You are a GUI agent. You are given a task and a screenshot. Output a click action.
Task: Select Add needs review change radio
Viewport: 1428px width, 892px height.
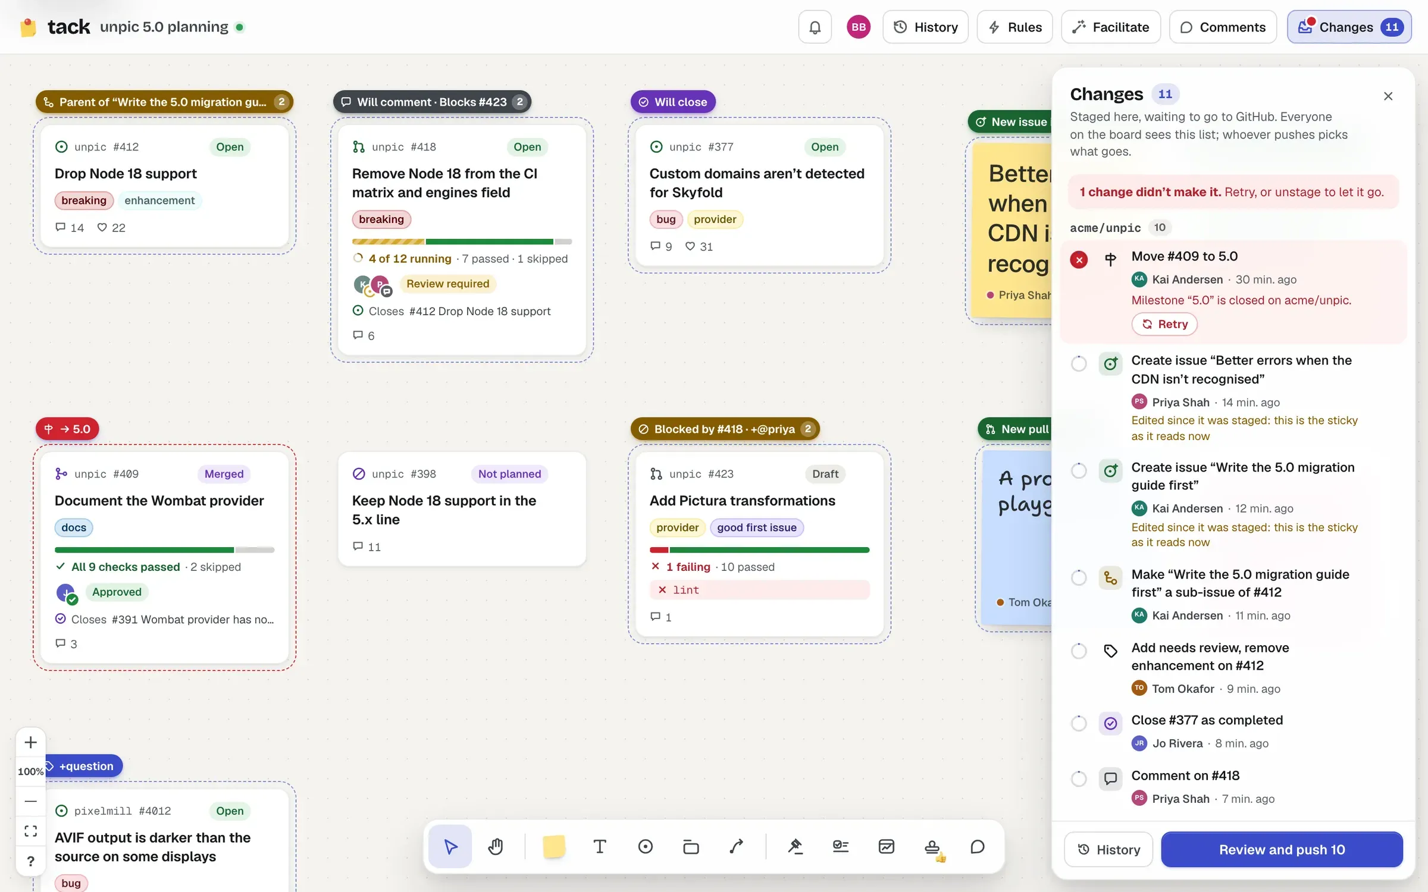coord(1079,651)
